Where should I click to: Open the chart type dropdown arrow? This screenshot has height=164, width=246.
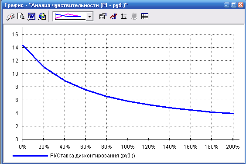point(89,16)
